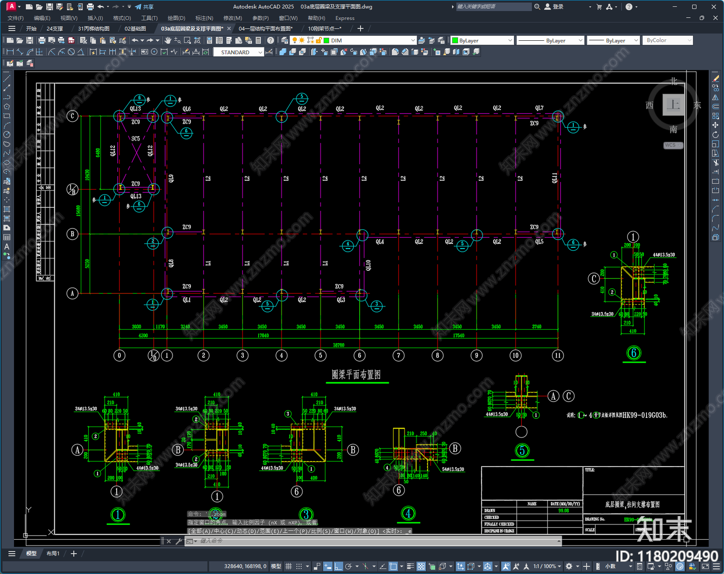Open the Help question mark icon
Viewport: 724px width, 574px height.
pos(271,40)
